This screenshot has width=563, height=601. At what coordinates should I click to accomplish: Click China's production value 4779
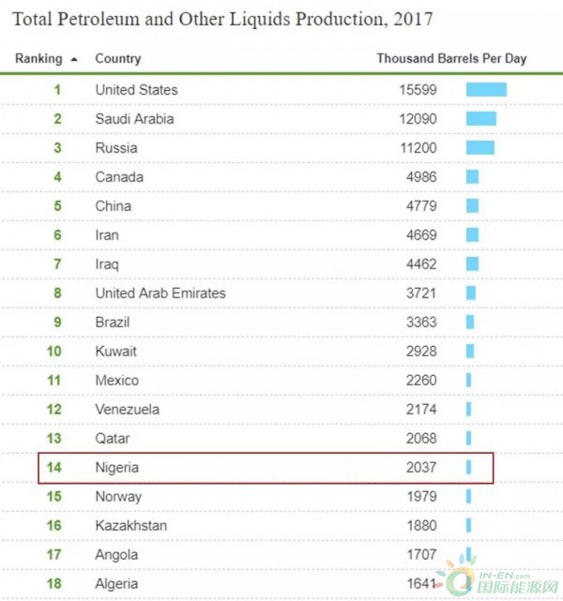(419, 206)
